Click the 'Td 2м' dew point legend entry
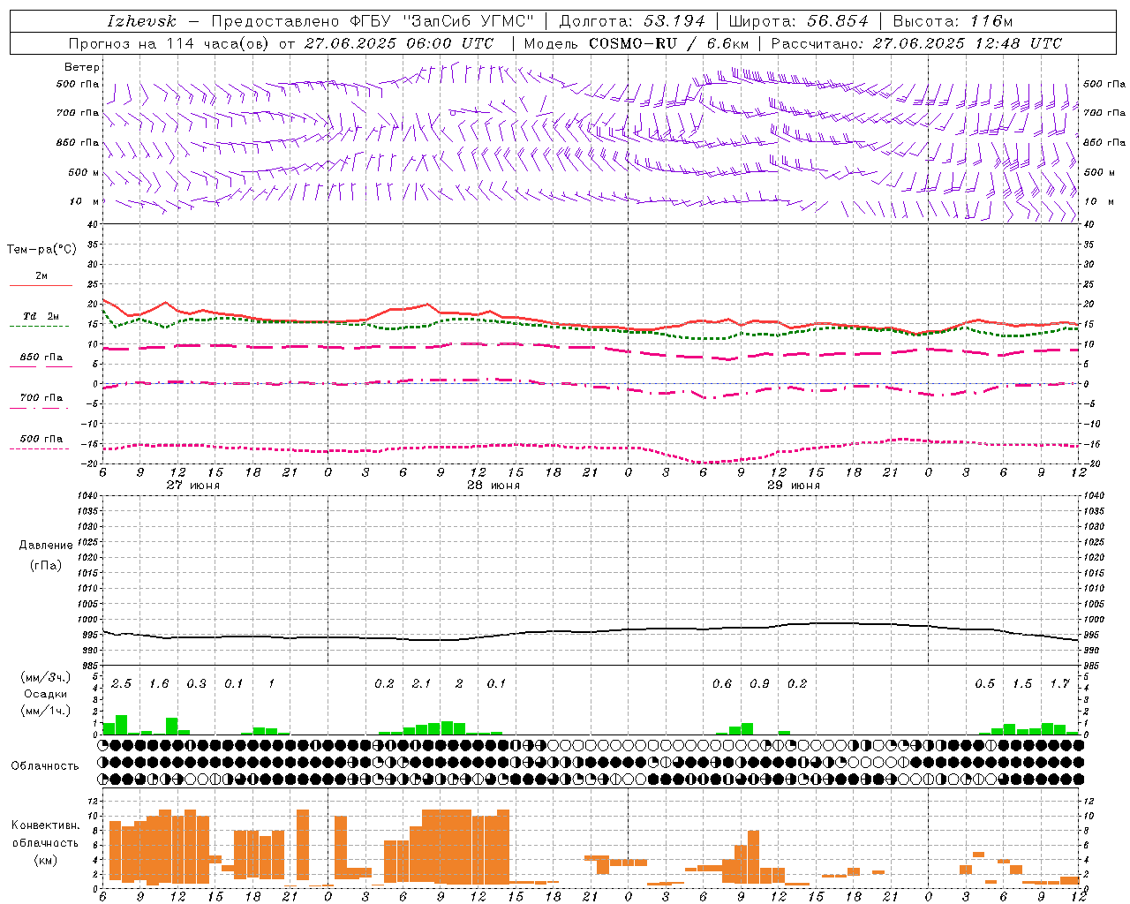This screenshot has width=1130, height=904. click(x=41, y=316)
